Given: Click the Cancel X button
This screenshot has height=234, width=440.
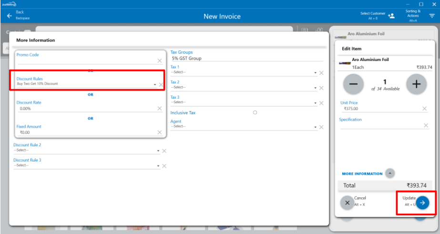Looking at the screenshot, I should [347, 203].
